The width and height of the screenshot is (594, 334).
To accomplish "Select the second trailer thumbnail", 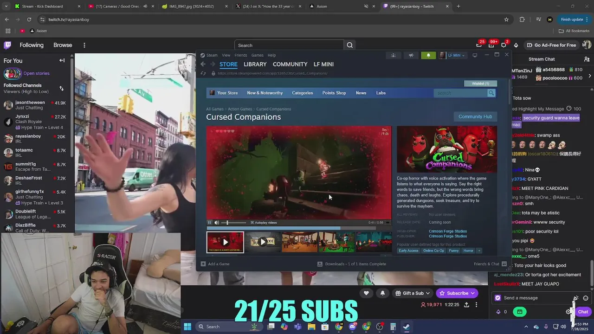I will click(x=263, y=242).
